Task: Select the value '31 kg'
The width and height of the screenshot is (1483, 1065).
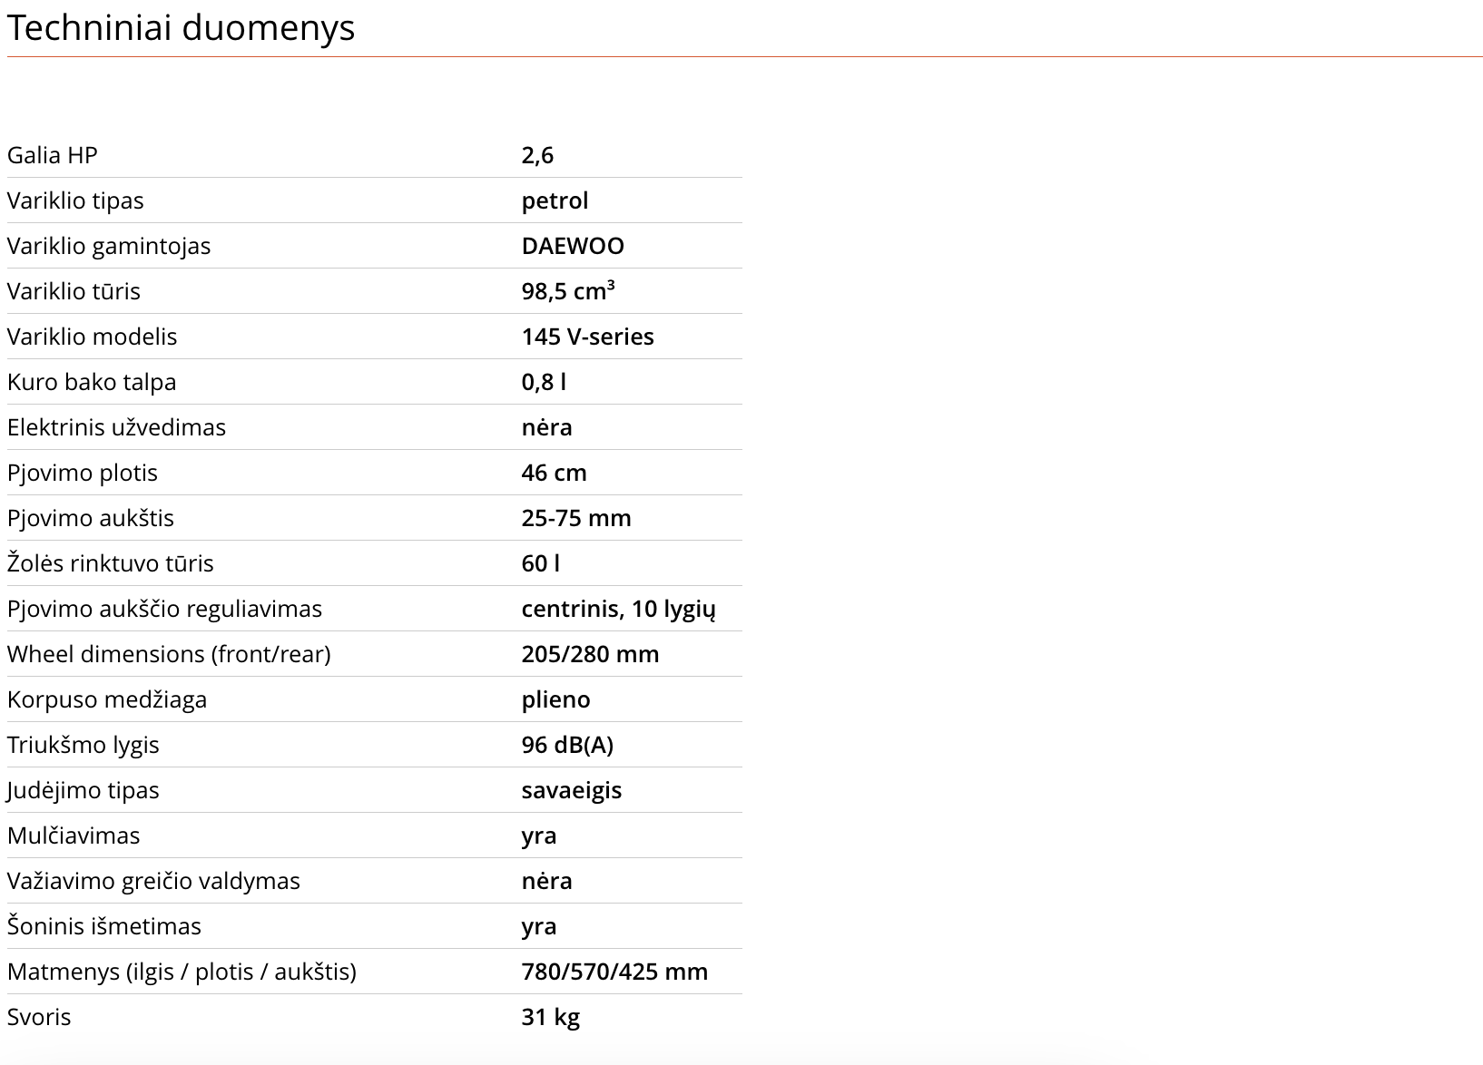Action: coord(551,1017)
